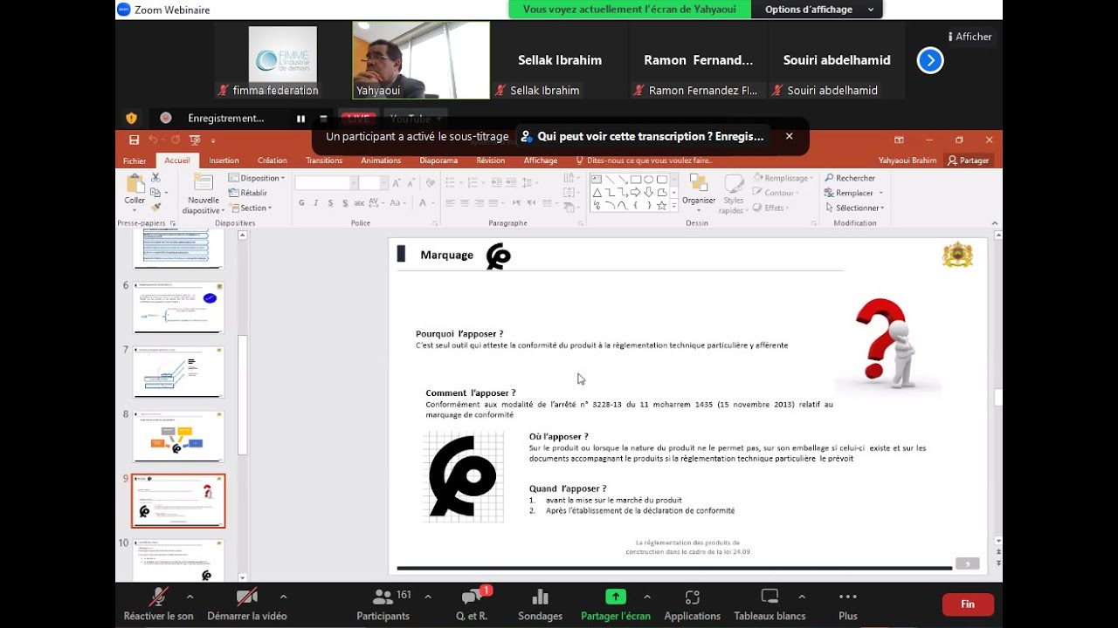Click Réactiver le son microphone icon

[158, 597]
